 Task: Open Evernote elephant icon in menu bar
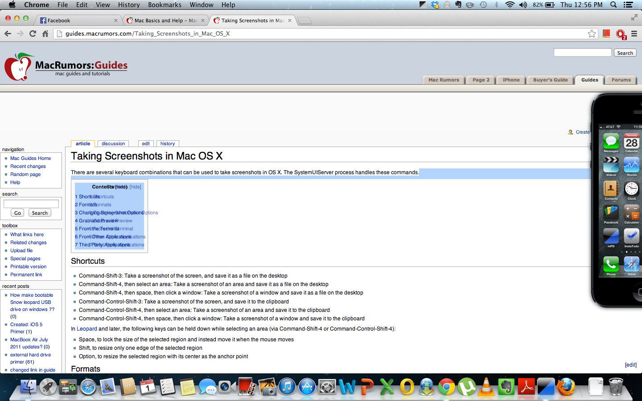(458, 4)
